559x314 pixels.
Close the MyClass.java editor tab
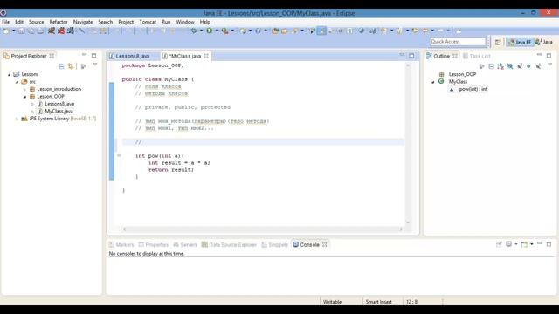pos(206,56)
